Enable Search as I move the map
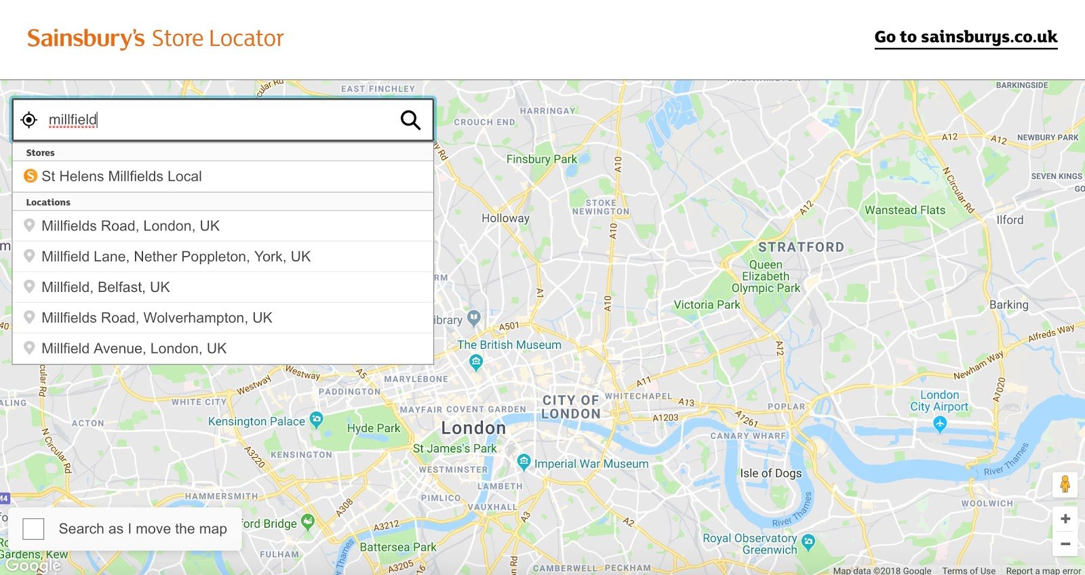Viewport: 1085px width, 575px height. 33,529
